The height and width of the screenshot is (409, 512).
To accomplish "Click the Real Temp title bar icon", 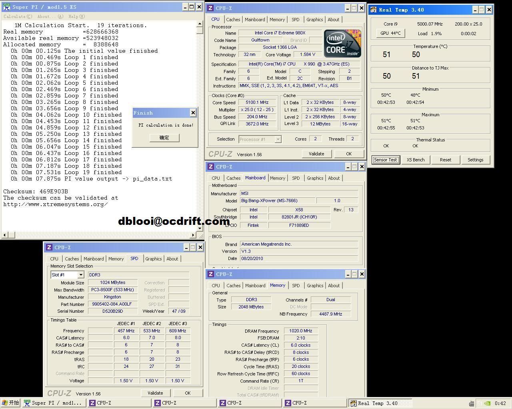I will click(373, 10).
